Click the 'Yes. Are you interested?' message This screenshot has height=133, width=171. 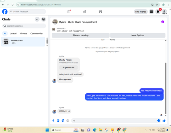point(152,91)
